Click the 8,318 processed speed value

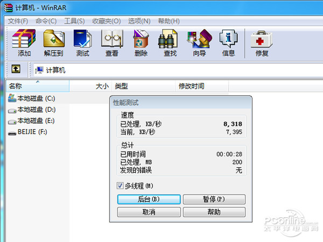233,124
